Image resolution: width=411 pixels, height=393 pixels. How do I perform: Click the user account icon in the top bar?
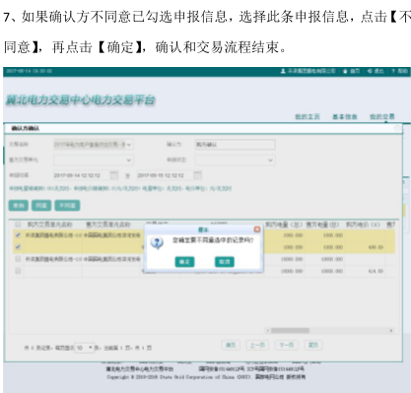click(x=283, y=71)
